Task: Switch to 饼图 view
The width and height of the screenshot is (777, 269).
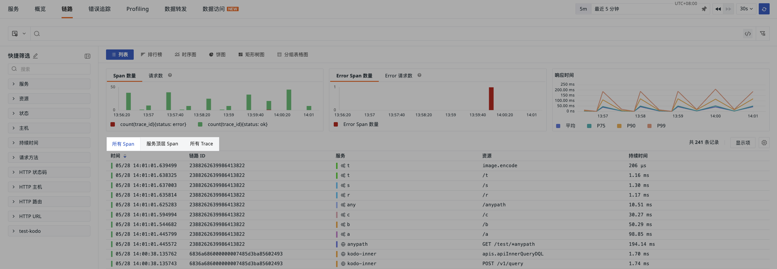Action: [x=217, y=54]
